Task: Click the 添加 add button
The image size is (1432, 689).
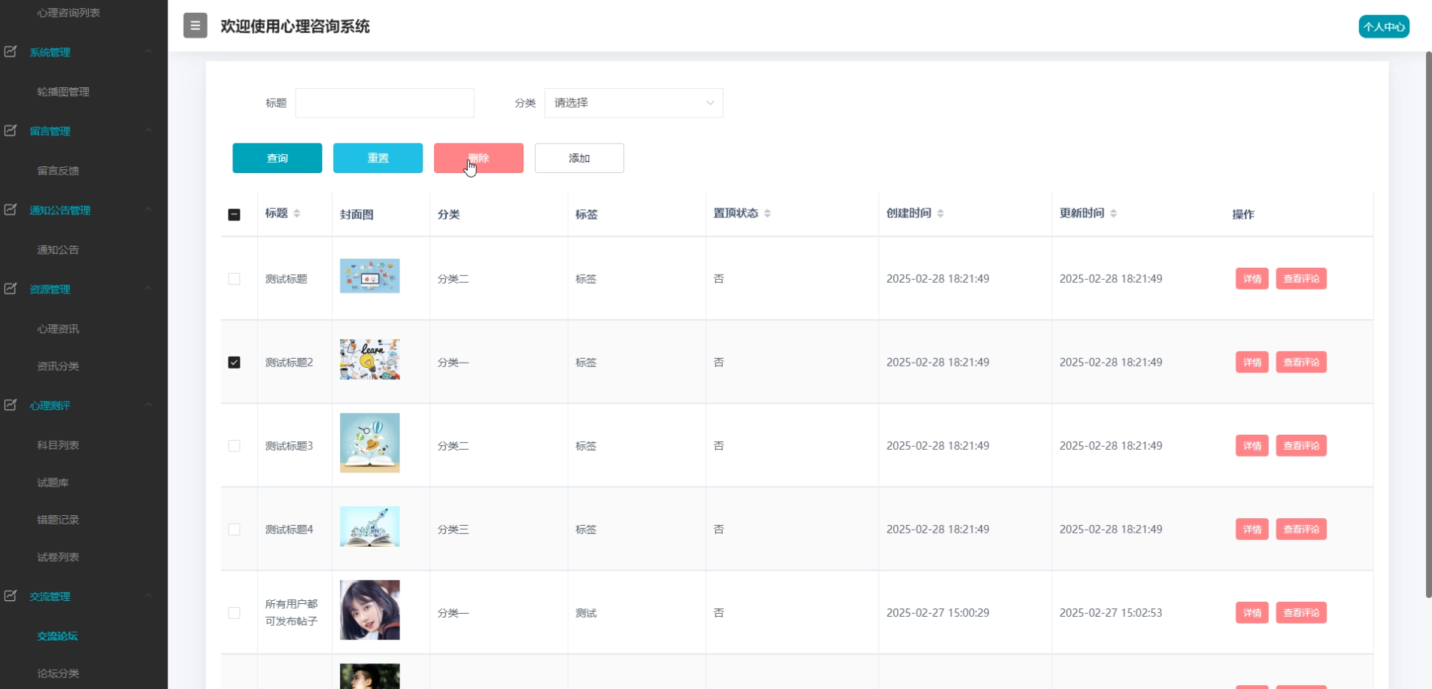Action: (x=579, y=158)
